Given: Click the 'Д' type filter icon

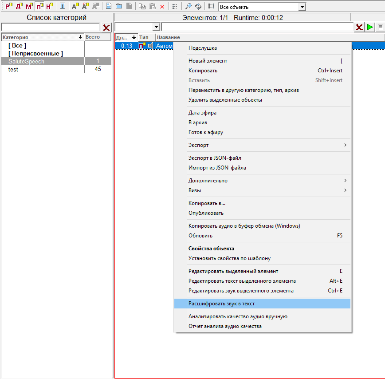Looking at the screenshot, I should (x=19, y=6).
